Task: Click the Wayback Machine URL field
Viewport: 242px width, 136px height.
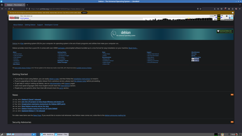Action: [115, 16]
